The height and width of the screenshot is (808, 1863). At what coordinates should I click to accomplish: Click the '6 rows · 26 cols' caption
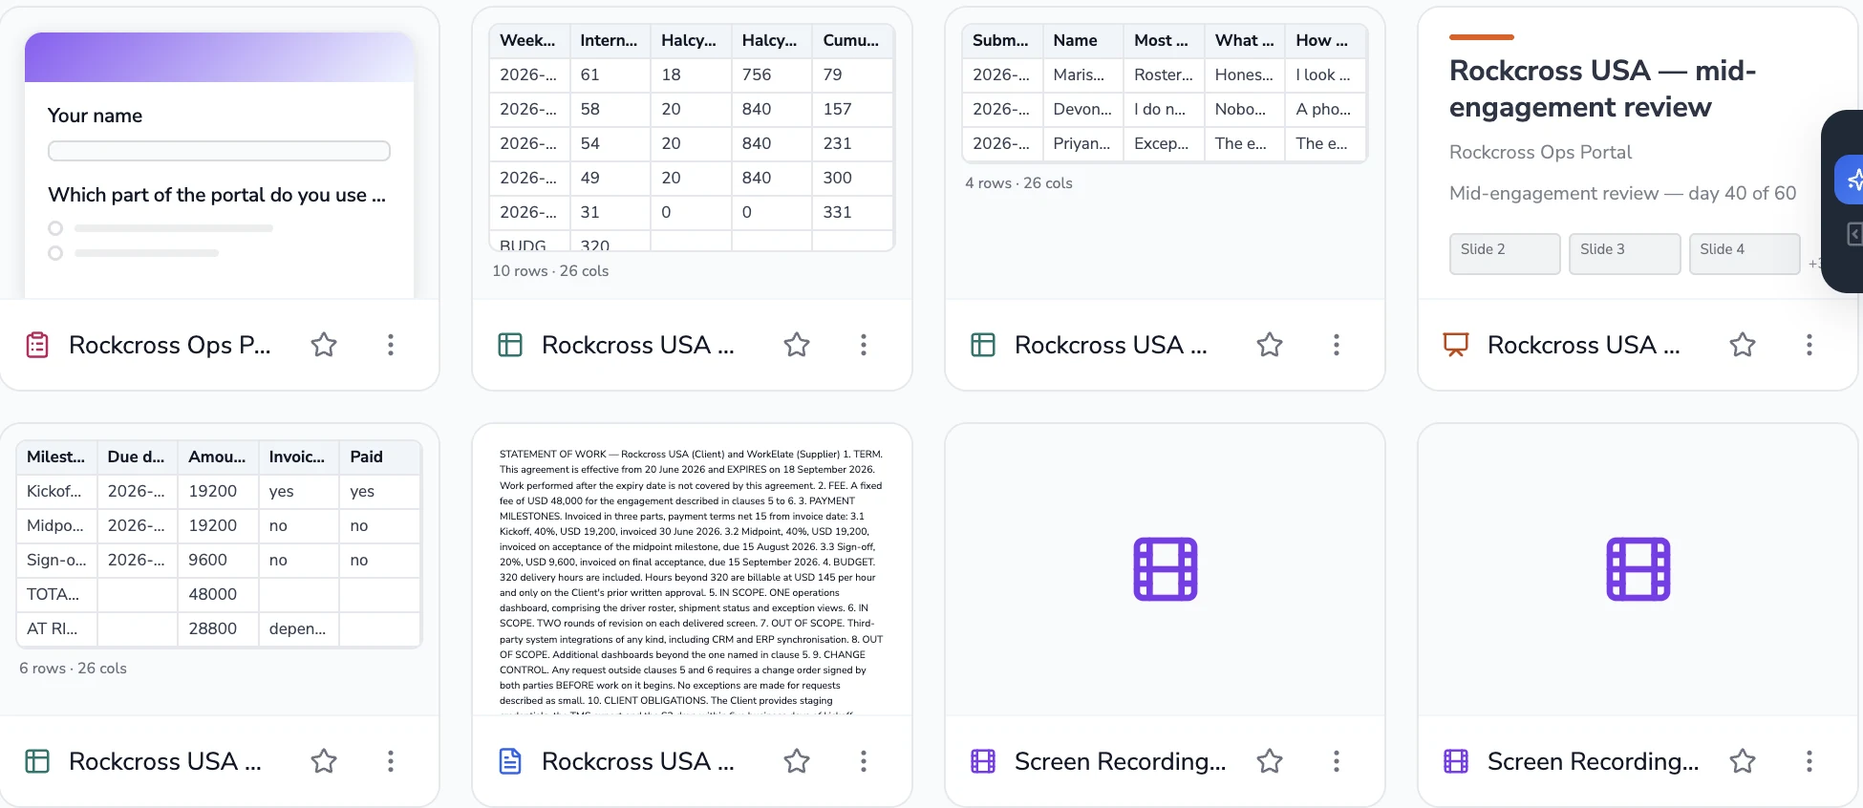tap(73, 669)
